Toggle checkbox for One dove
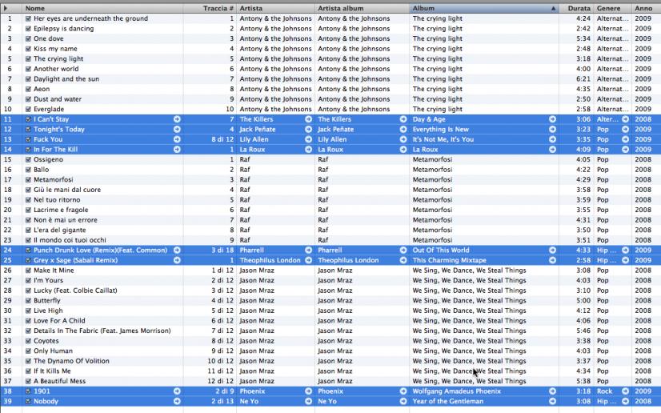 point(28,38)
